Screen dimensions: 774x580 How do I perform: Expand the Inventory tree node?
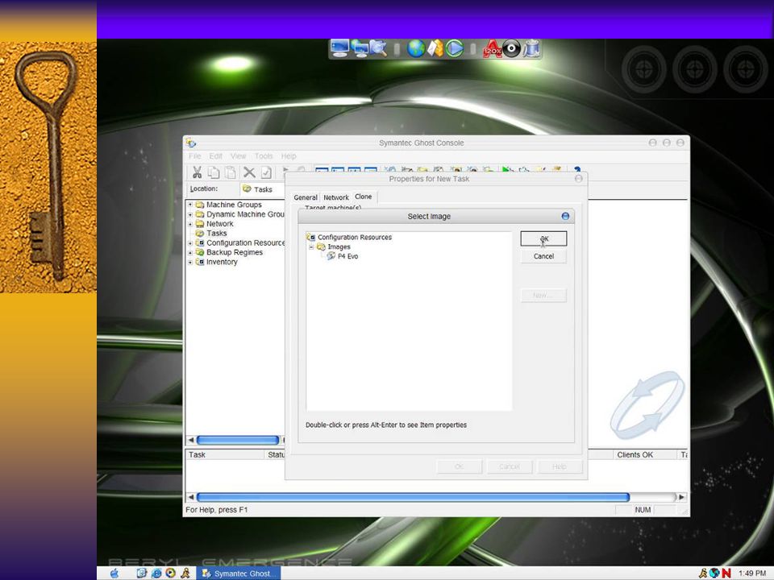pos(190,262)
